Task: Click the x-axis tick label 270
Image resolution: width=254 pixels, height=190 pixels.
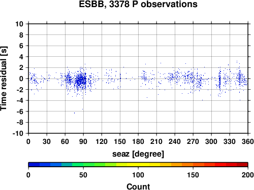Action: [x=193, y=141]
